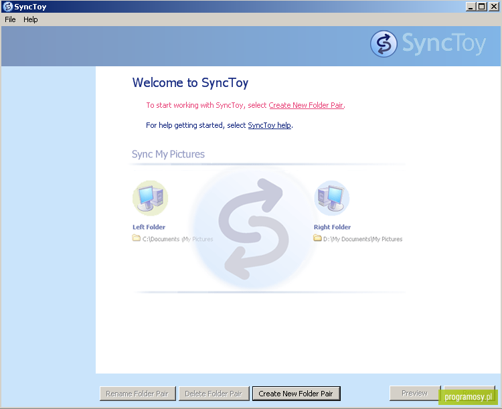Click the right folder path folder icon
The height and width of the screenshot is (409, 502).
317,238
